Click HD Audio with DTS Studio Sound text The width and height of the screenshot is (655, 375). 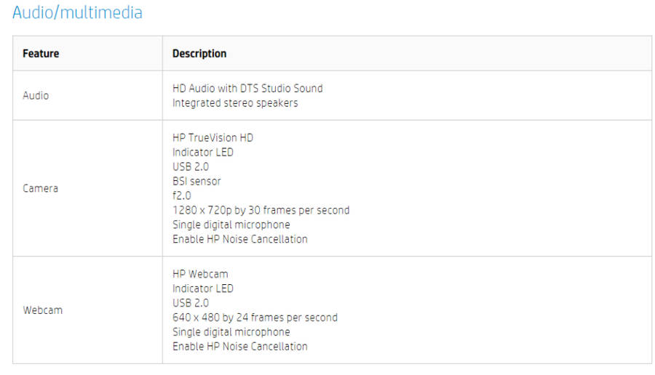tap(247, 88)
